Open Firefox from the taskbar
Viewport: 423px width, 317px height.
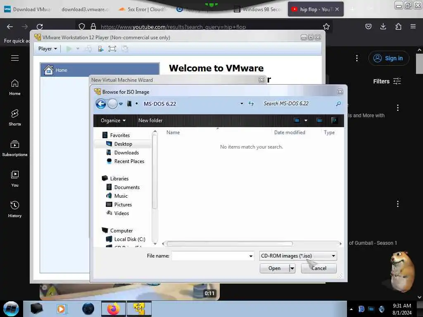click(113, 309)
